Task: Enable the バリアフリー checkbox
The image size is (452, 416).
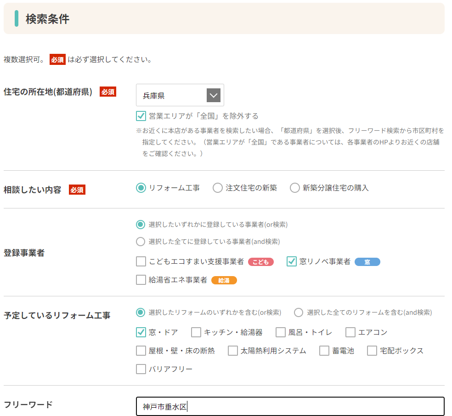Action: [x=141, y=369]
